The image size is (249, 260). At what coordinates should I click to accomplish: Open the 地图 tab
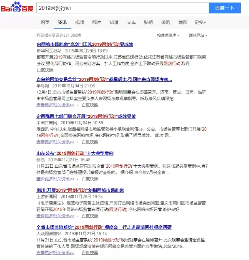click(183, 22)
